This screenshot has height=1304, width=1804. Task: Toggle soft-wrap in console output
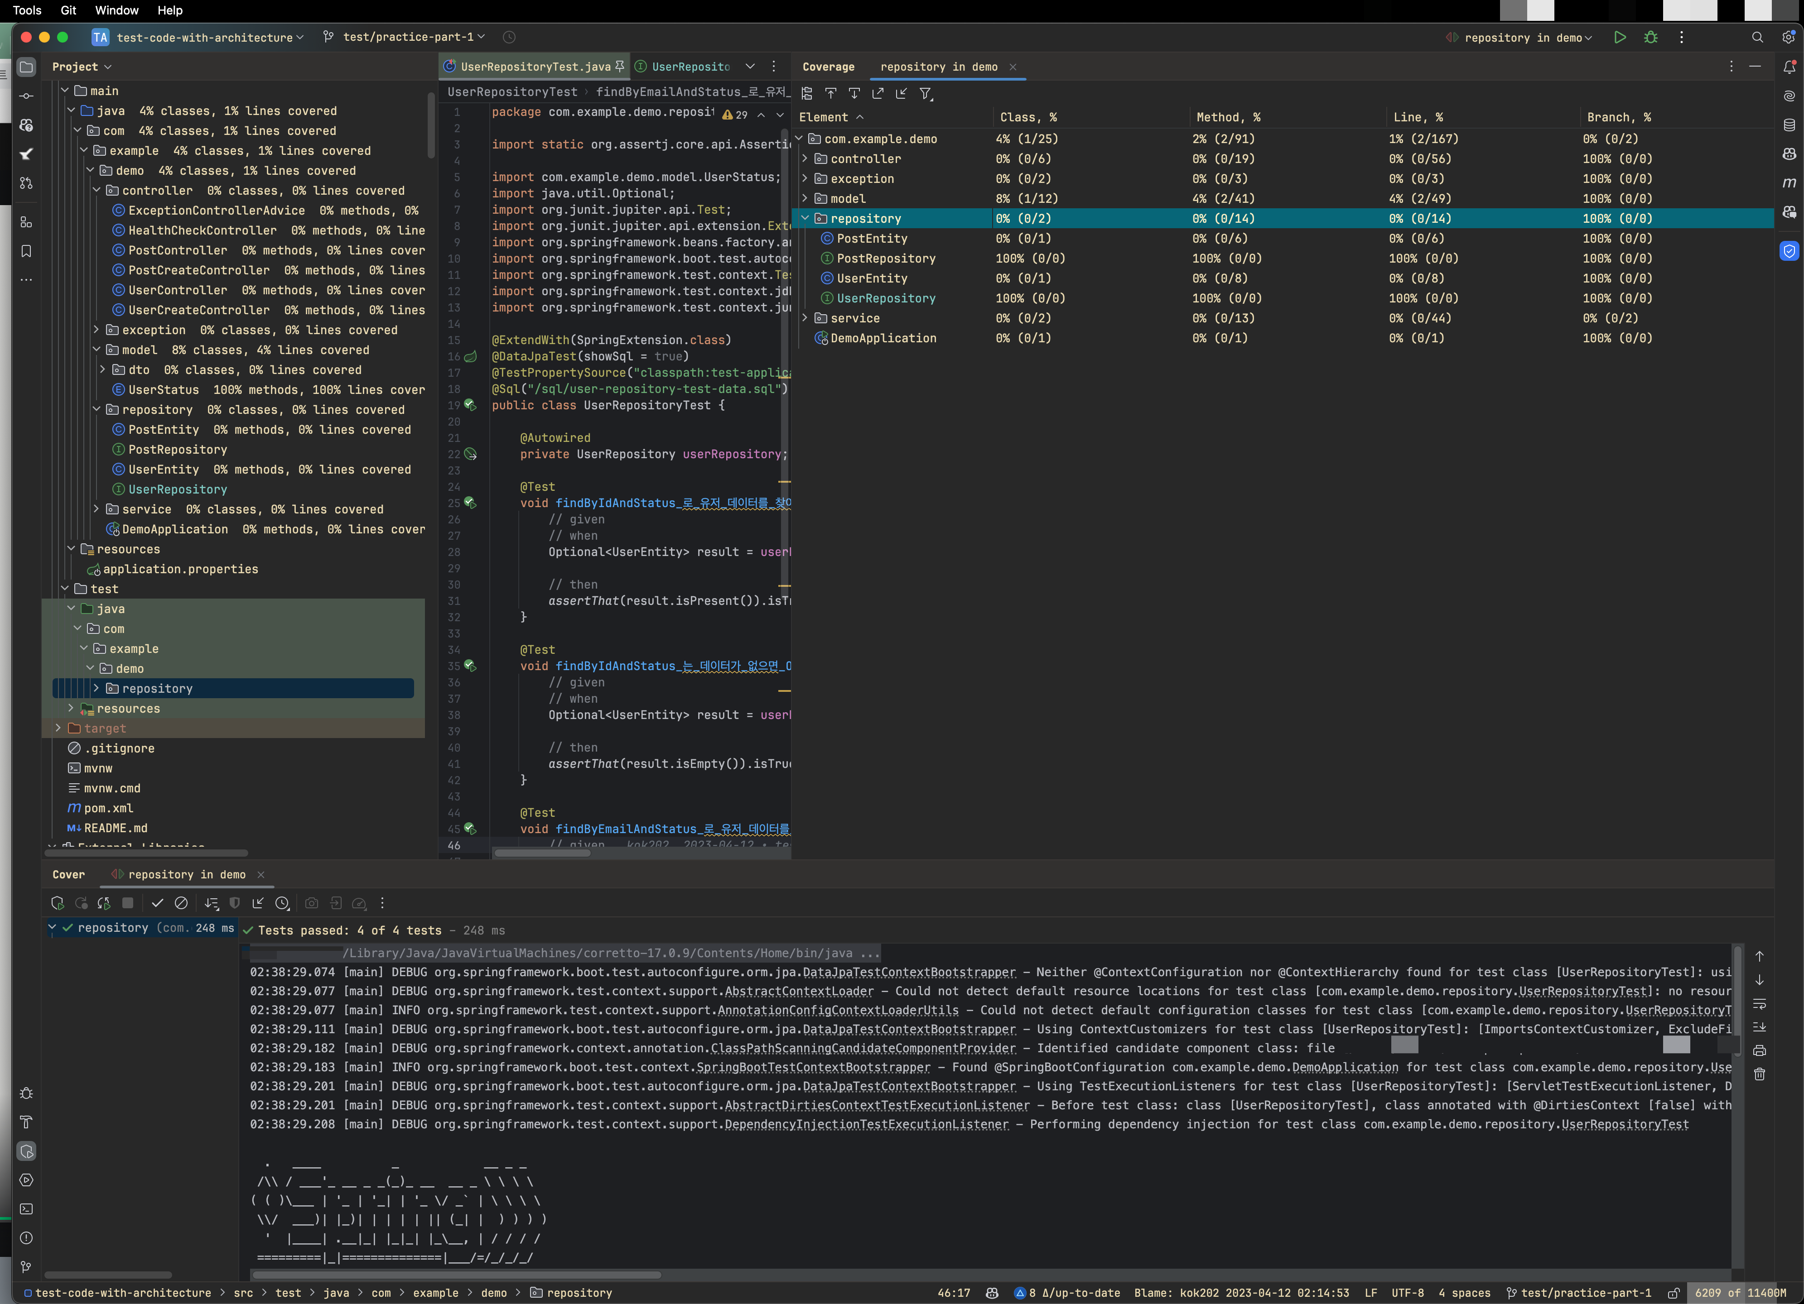1760,1004
